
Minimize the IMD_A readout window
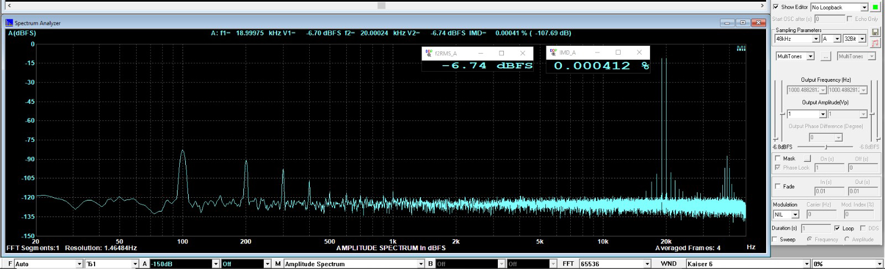pos(597,52)
